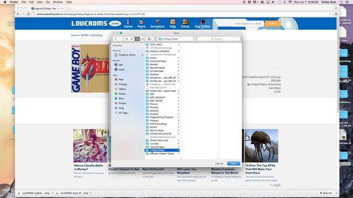The width and height of the screenshot is (353, 198).
Task: Eject Tristan's_Drive using the eject icon
Action: tap(142, 55)
